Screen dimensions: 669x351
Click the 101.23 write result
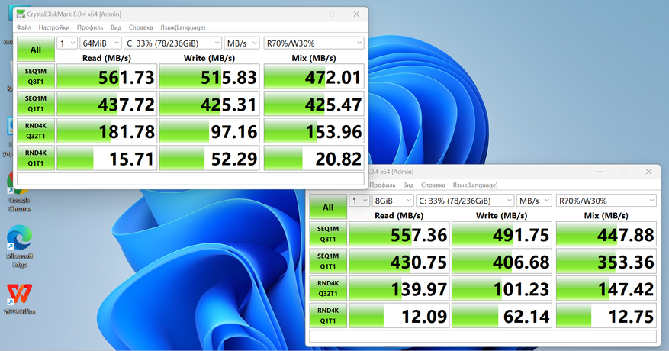click(x=502, y=288)
